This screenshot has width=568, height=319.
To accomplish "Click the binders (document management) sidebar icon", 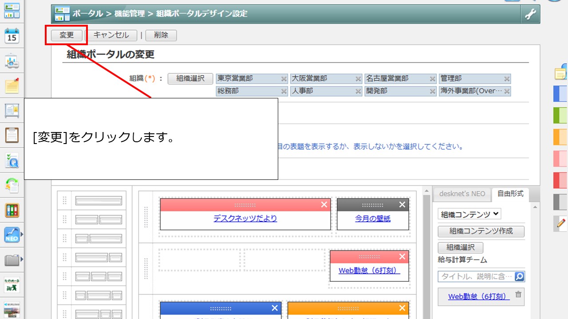I will (12, 210).
